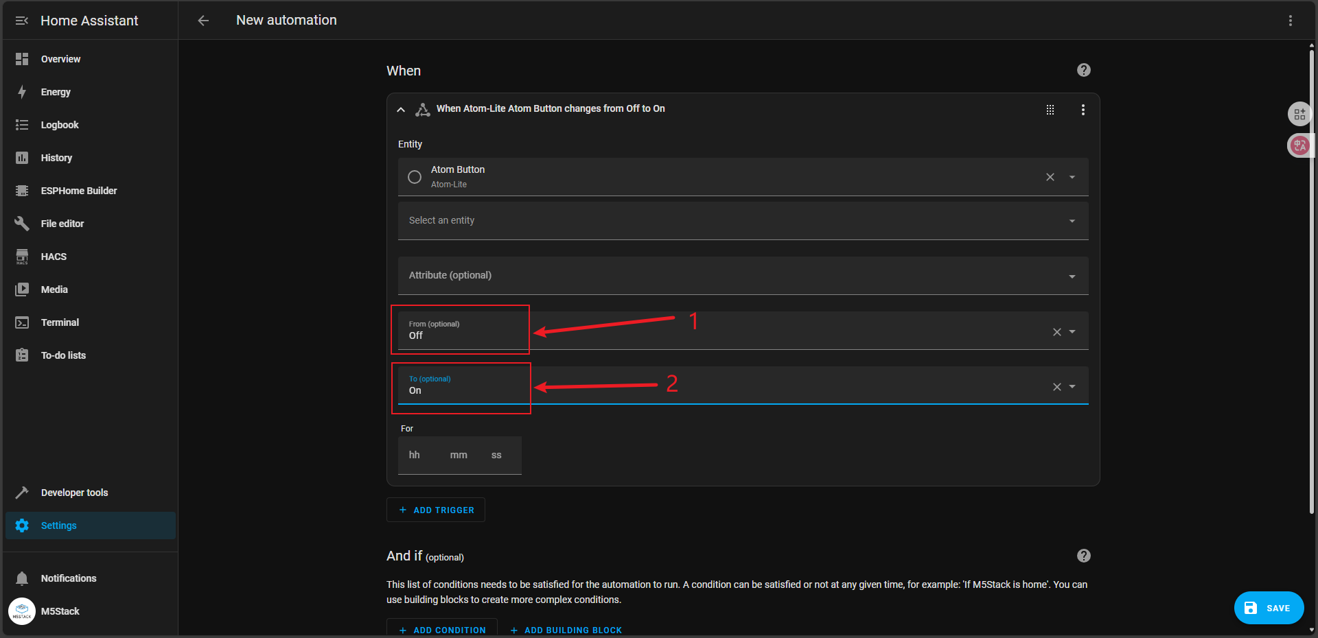Open the trigger's three-dot options menu
1318x638 pixels.
pyautogui.click(x=1083, y=110)
